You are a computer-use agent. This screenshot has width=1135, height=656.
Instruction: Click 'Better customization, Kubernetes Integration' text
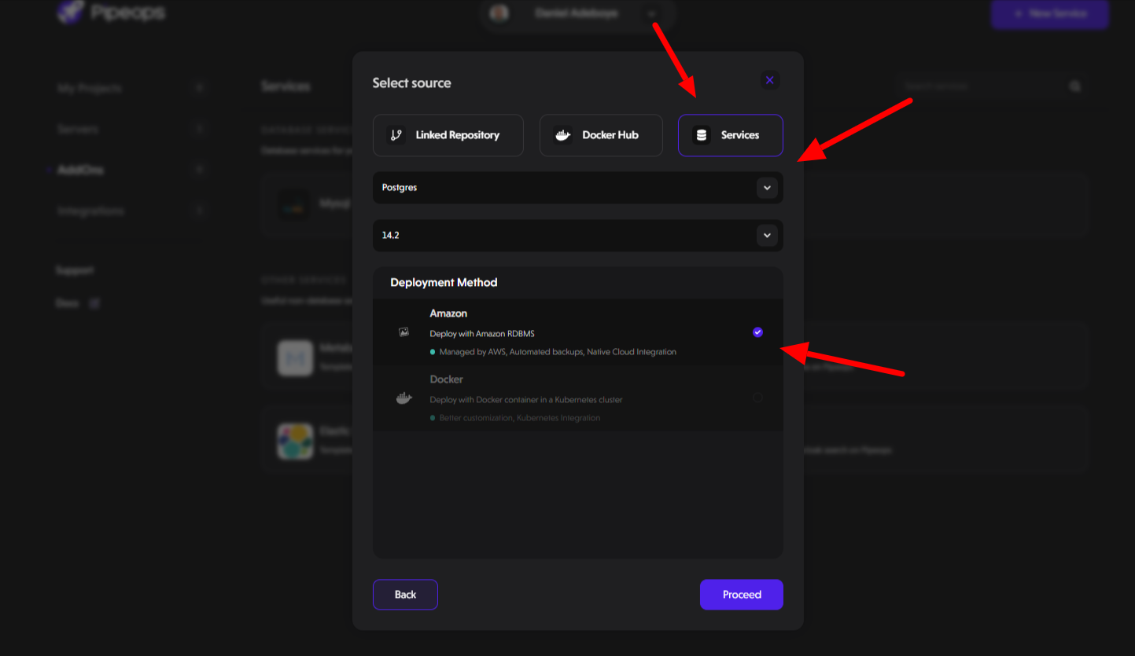click(520, 418)
